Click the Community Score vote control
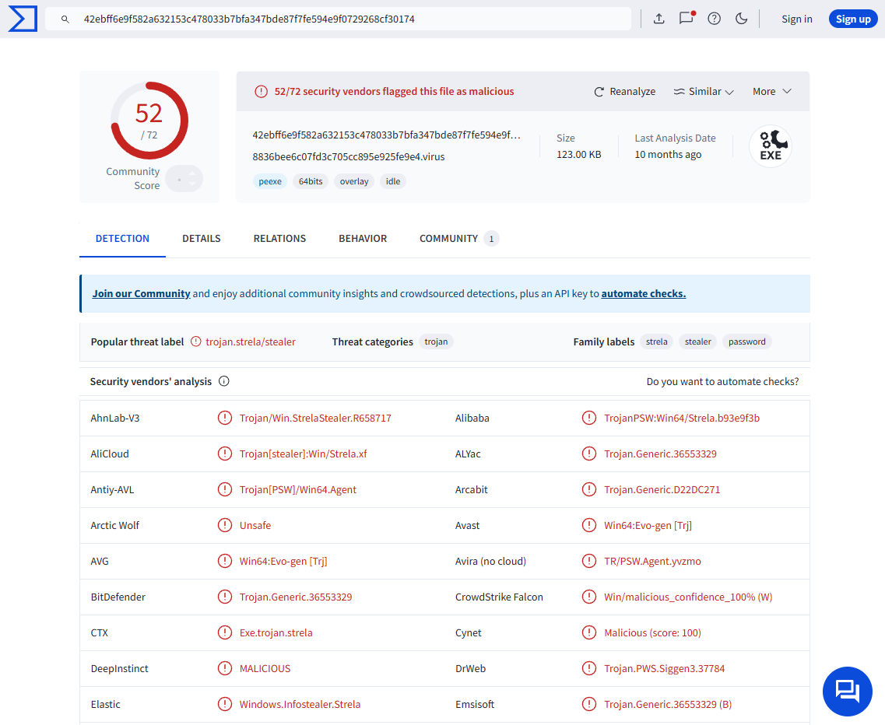Image resolution: width=885 pixels, height=725 pixels. coord(184,179)
